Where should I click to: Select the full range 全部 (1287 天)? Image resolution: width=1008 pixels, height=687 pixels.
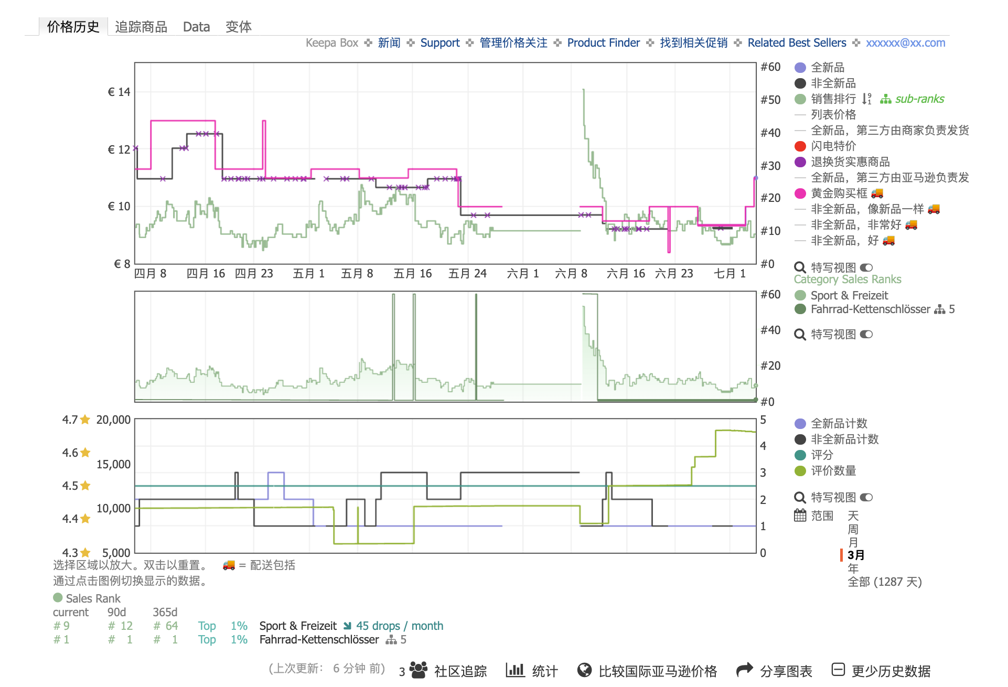(884, 582)
